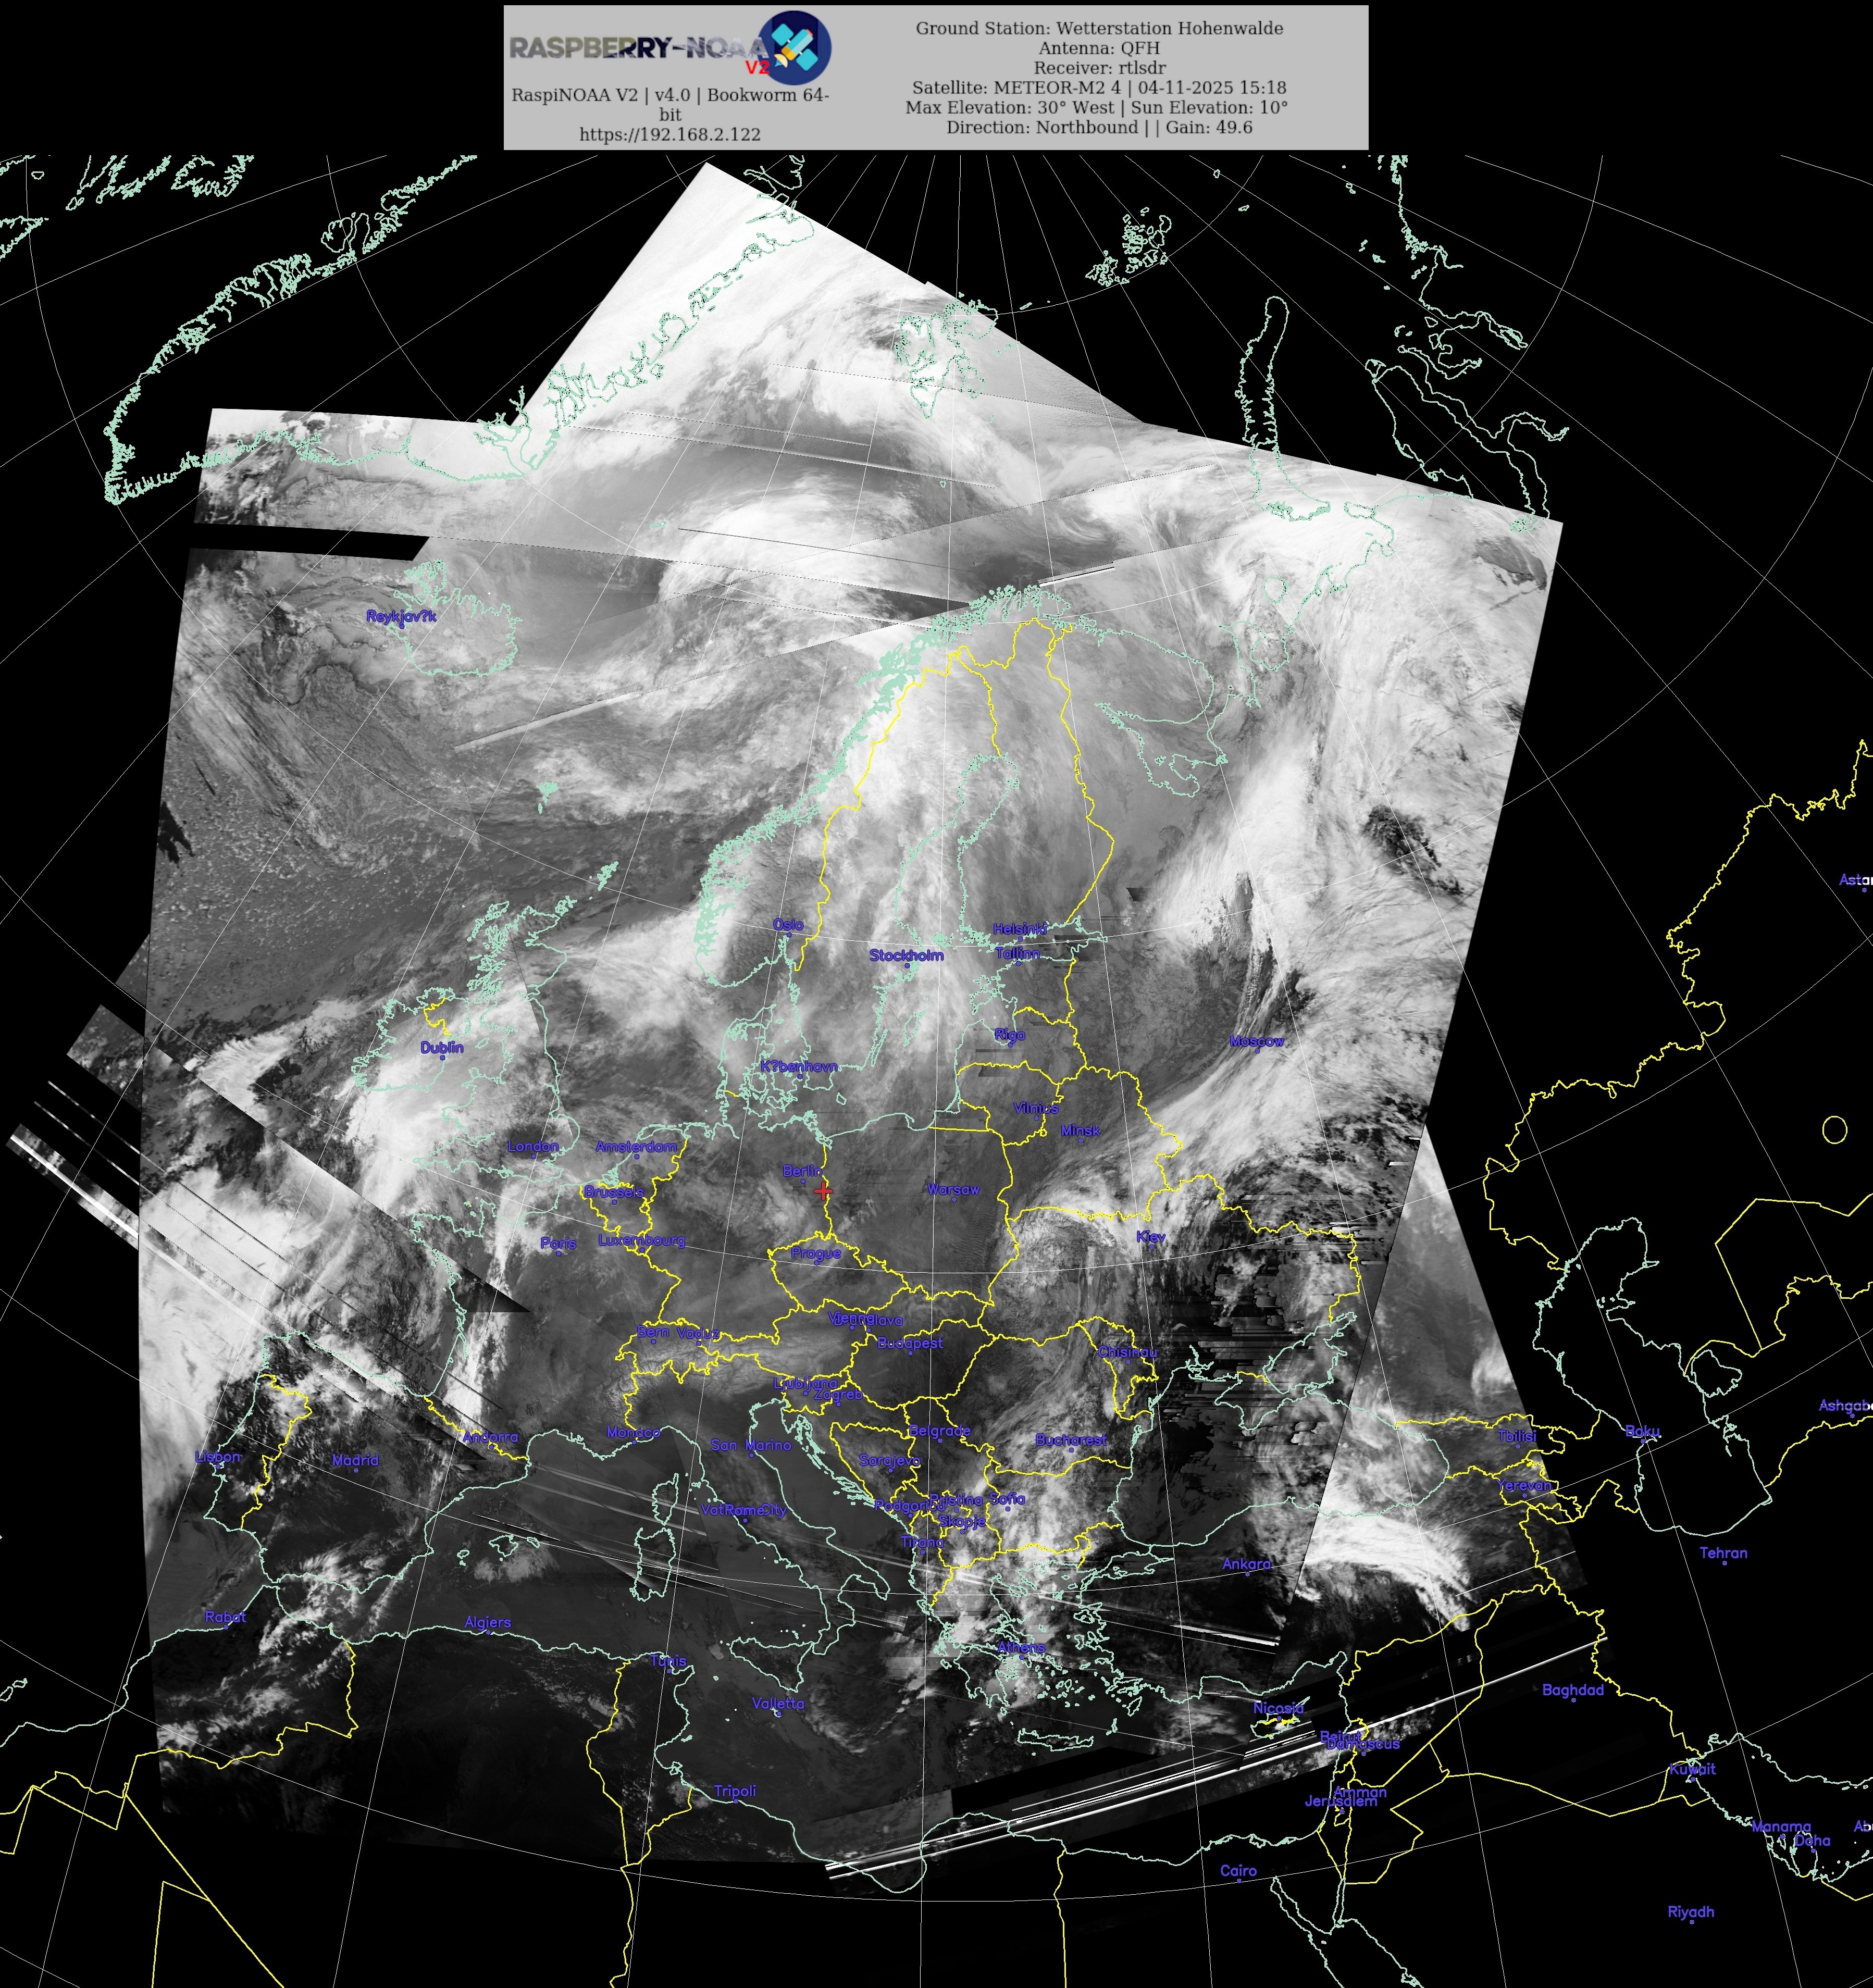Viewport: 1873px width, 1988px height.
Task: Click the Tripoli city label
Action: coord(735,1791)
